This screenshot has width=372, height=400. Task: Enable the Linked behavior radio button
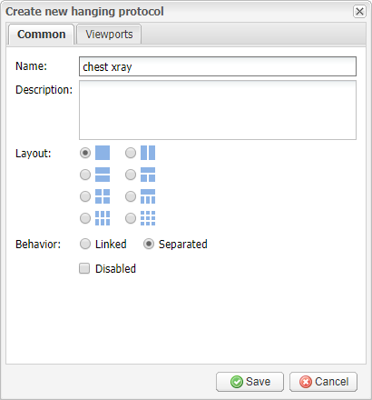[x=85, y=244]
